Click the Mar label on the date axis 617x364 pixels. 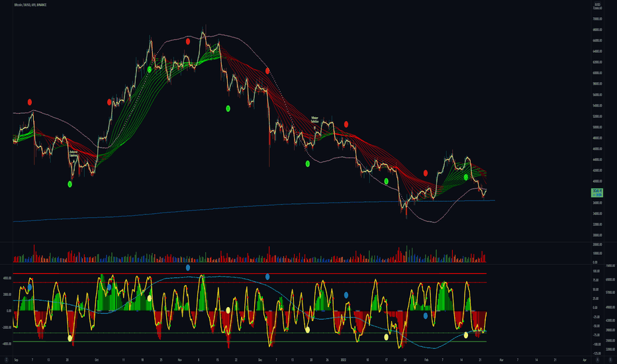501,359
